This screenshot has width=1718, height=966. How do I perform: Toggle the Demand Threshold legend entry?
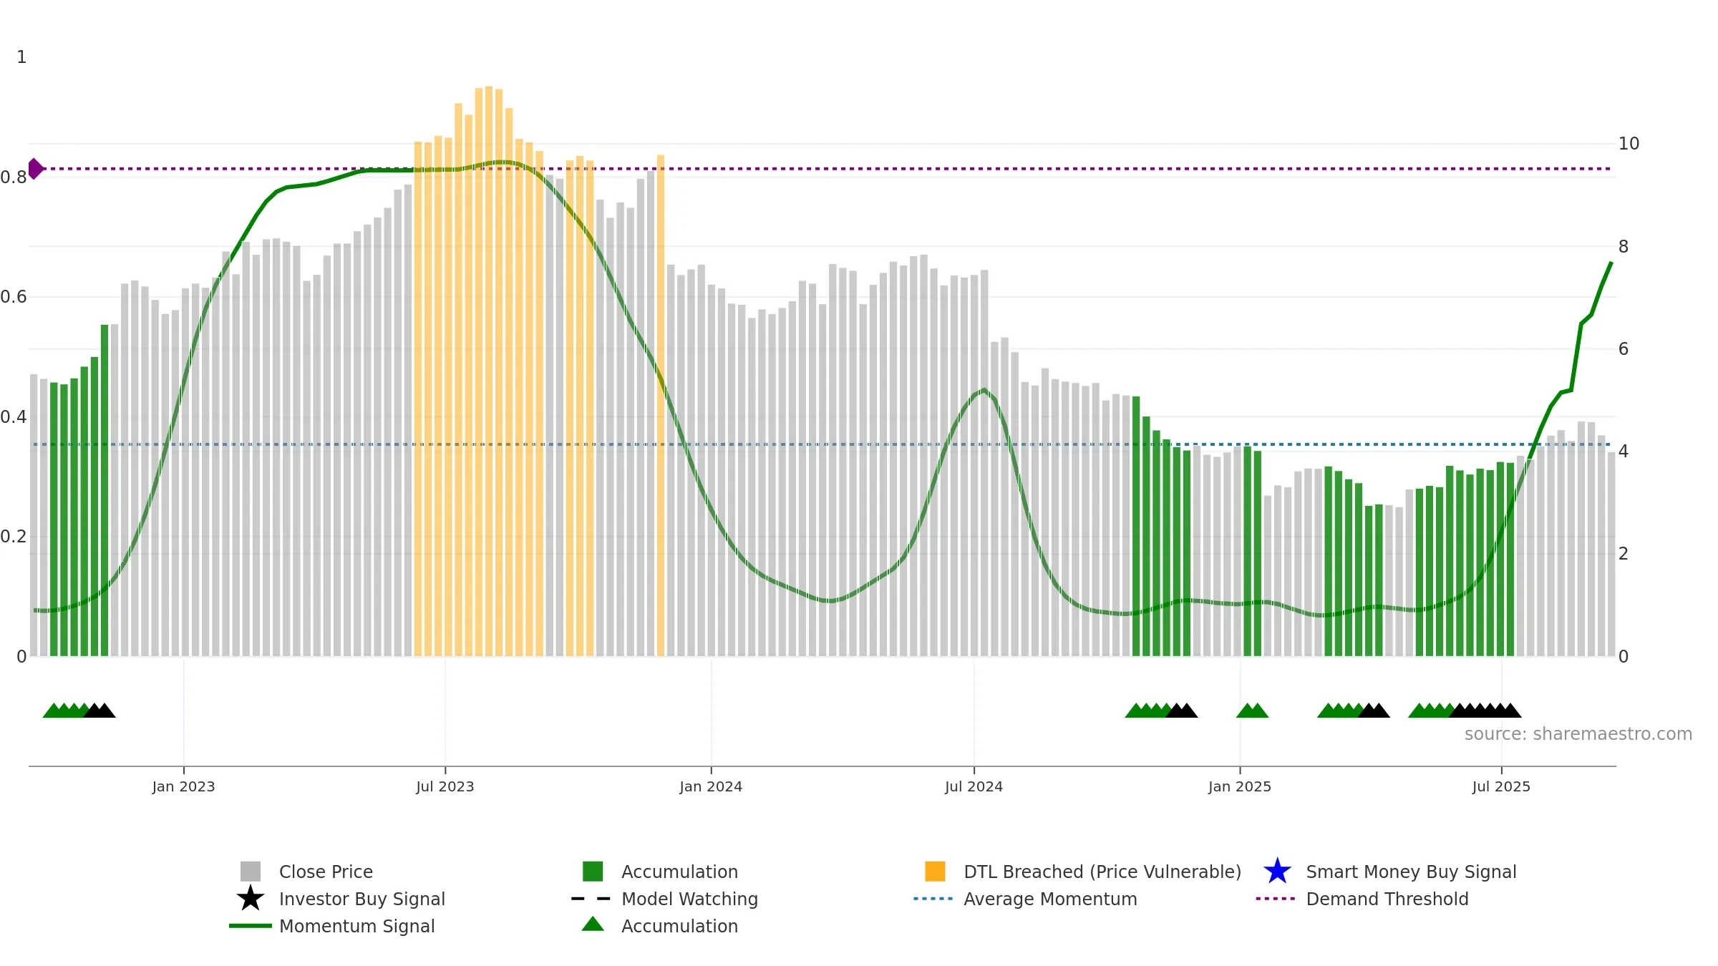pyautogui.click(x=1387, y=899)
